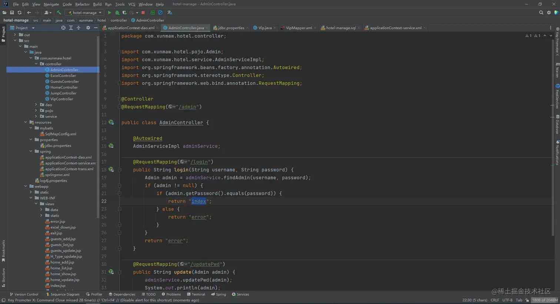Open the Sequence Diagram tool window

click(63, 294)
